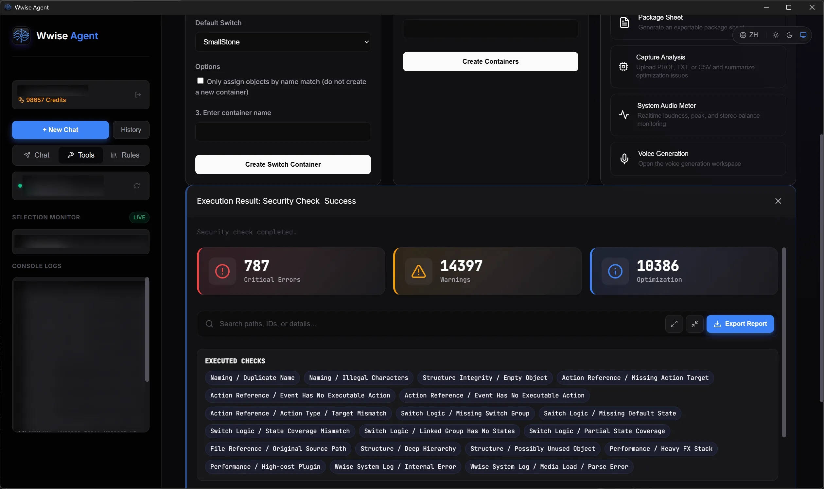Click File Reference / Original Source Path tag
This screenshot has width=824, height=489.
(278, 449)
